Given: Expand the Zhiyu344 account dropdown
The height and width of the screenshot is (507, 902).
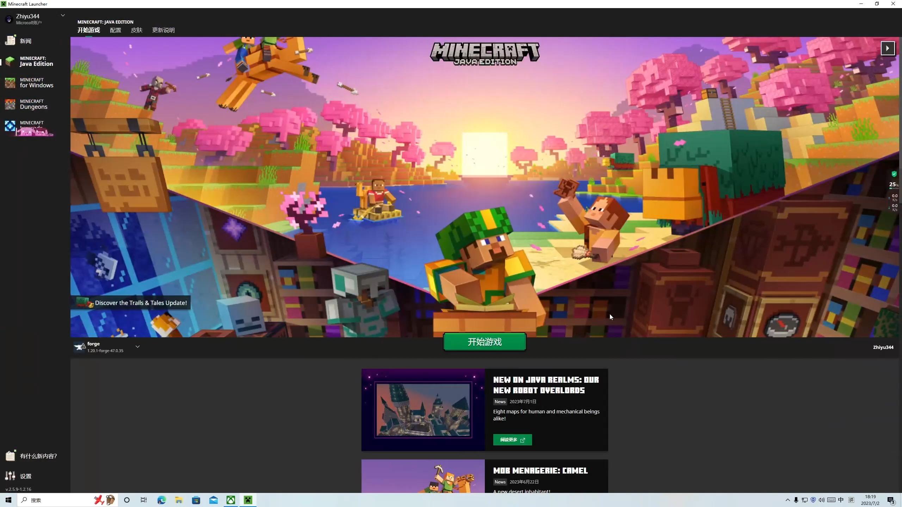Looking at the screenshot, I should tap(63, 15).
